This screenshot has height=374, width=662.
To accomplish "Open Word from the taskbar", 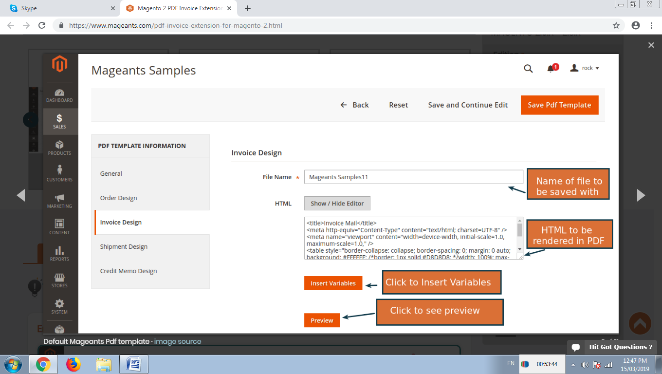I will (133, 364).
